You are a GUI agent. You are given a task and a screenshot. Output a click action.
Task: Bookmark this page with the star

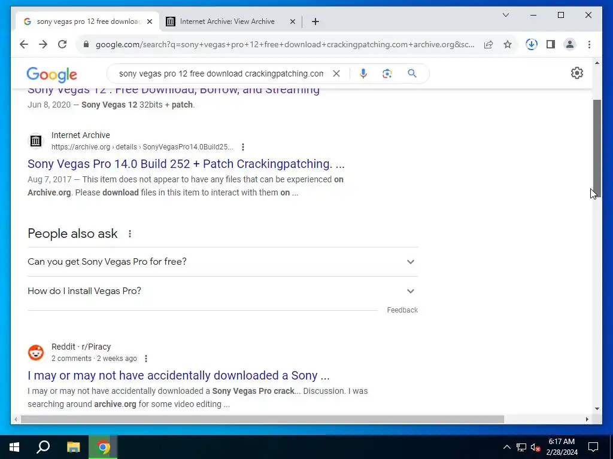(508, 44)
